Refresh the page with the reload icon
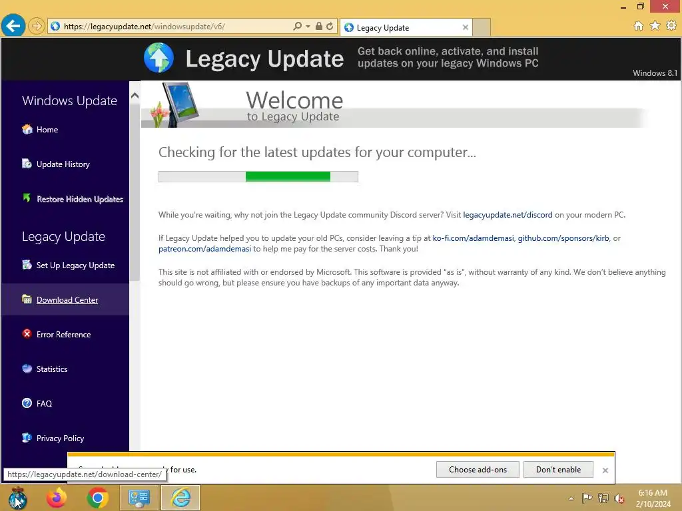 coord(330,26)
